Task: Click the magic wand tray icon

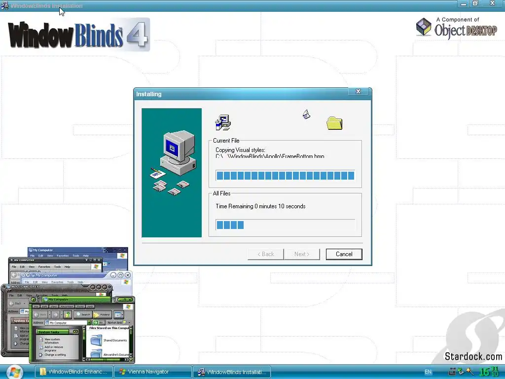Action: tap(470, 372)
